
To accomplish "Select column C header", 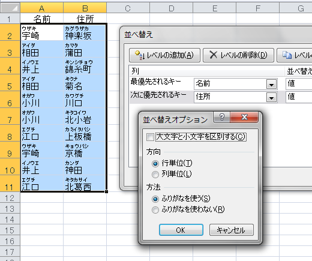I will [128, 8].
